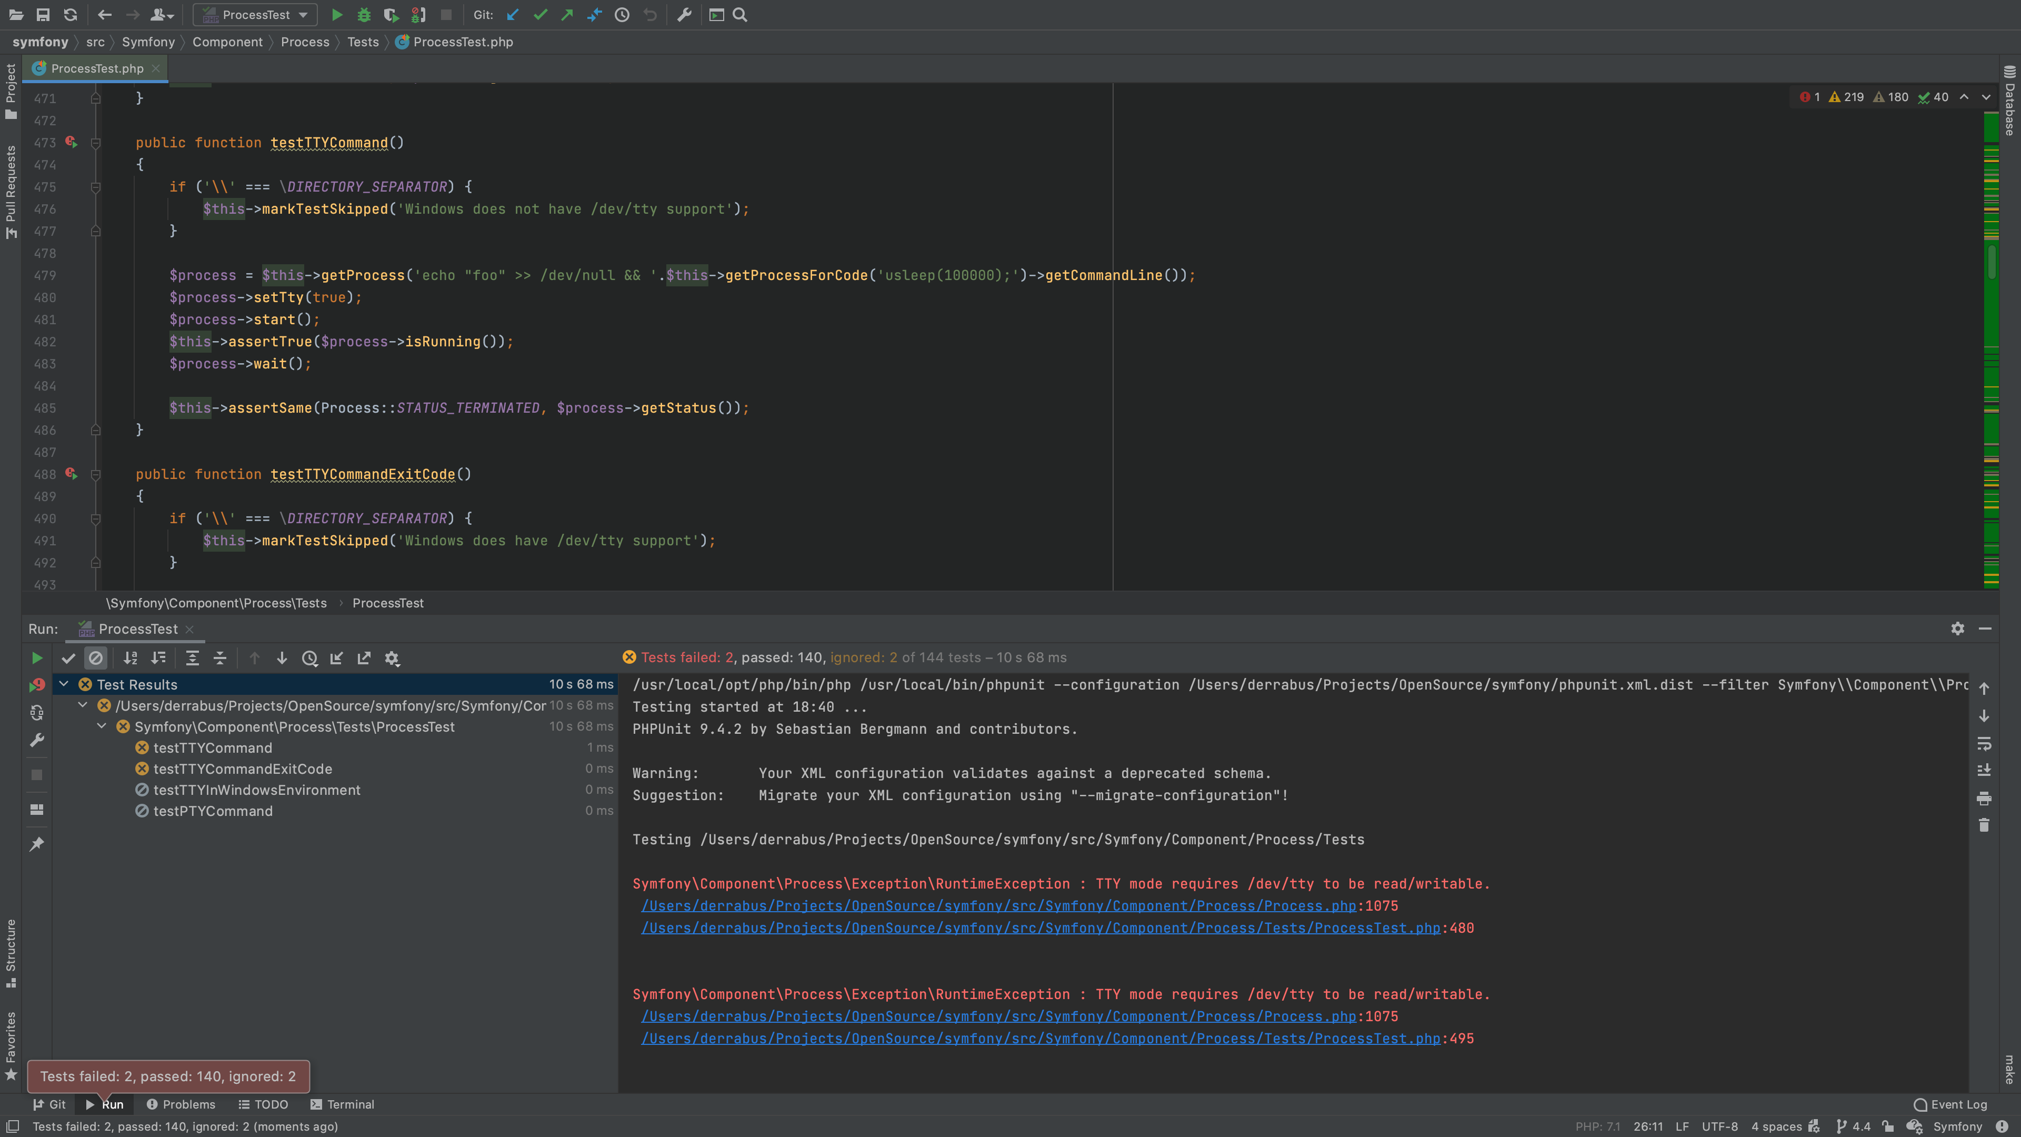Select testPTYCommand ignored test
This screenshot has height=1137, width=2021.
[213, 811]
